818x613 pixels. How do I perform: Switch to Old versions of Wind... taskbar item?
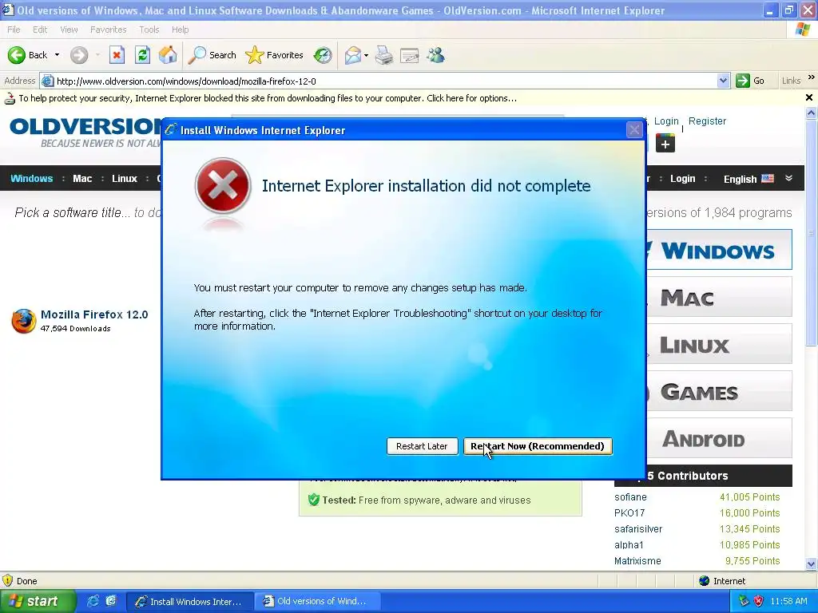pyautogui.click(x=317, y=602)
